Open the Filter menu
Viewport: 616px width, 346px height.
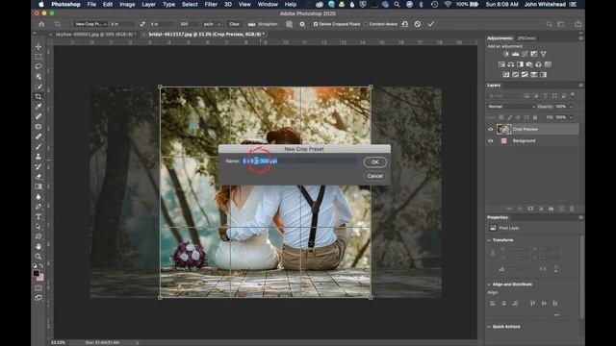point(211,4)
